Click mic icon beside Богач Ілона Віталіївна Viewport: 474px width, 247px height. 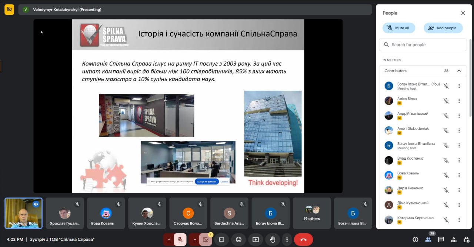click(x=447, y=145)
